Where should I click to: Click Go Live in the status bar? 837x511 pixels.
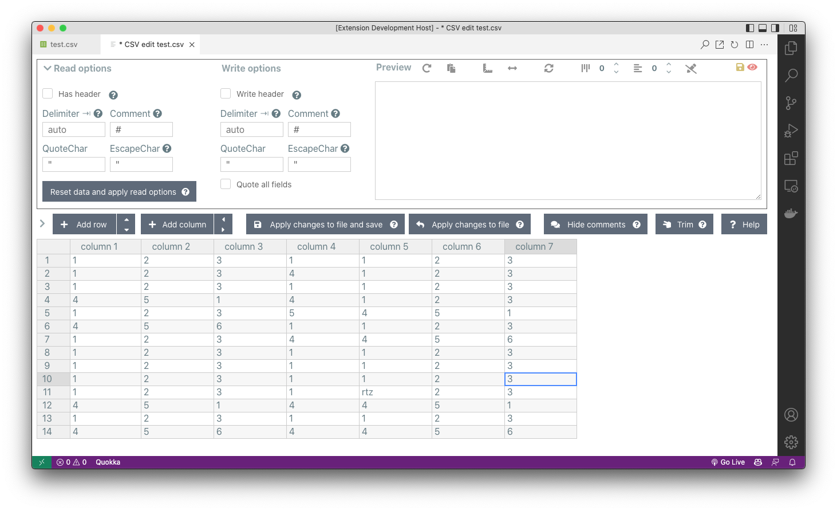[728, 462]
